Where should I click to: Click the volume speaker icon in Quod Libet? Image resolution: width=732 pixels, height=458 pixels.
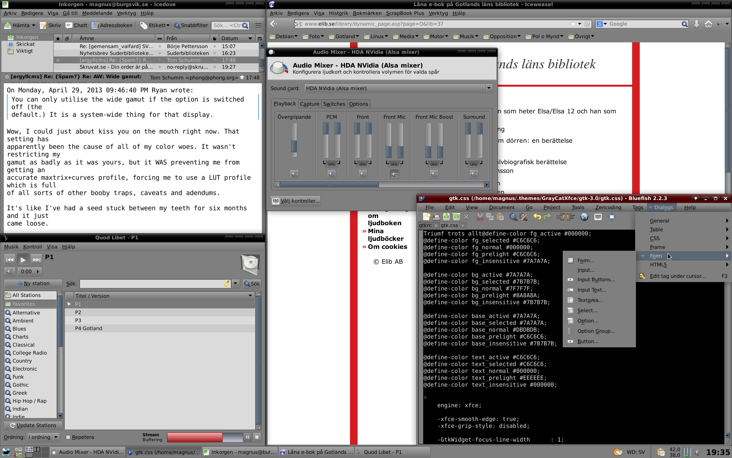(10, 271)
